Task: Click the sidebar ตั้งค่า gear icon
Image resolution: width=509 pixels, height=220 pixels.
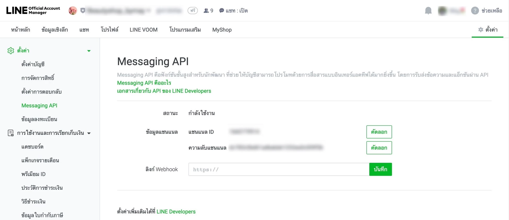Action: click(11, 50)
